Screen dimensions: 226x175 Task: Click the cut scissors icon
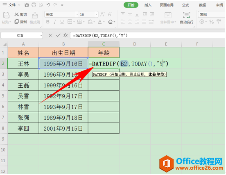pos(16,14)
